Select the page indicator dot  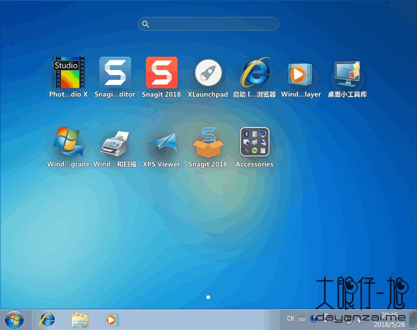click(x=208, y=297)
